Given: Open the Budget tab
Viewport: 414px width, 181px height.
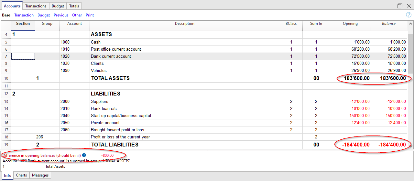Looking at the screenshot, I should (x=58, y=6).
